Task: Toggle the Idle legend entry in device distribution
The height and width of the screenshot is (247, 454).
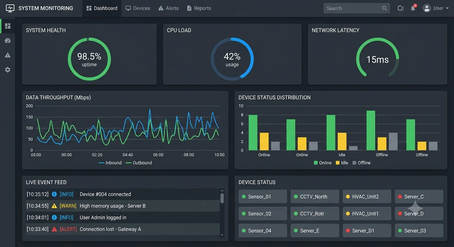Action: click(342, 163)
